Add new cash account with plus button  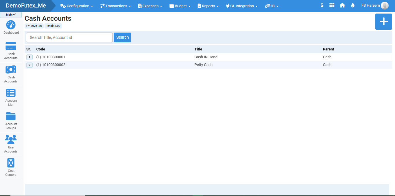click(383, 22)
